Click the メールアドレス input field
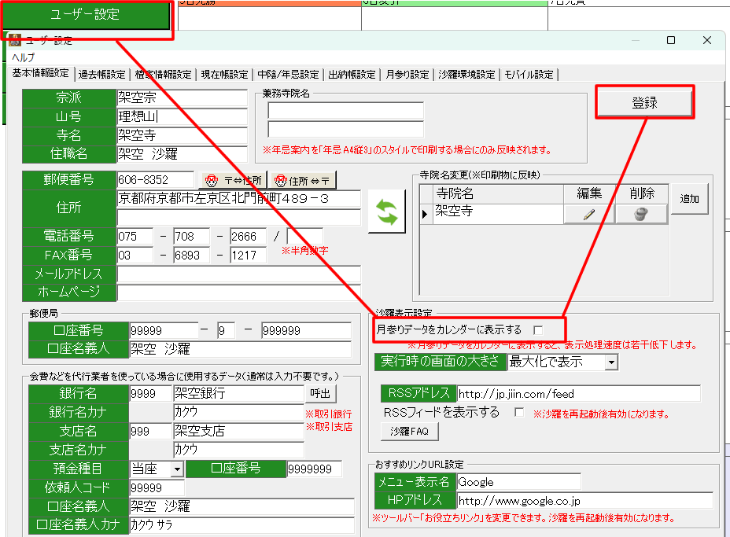Viewport: 730px width, 537px height. coord(238,274)
